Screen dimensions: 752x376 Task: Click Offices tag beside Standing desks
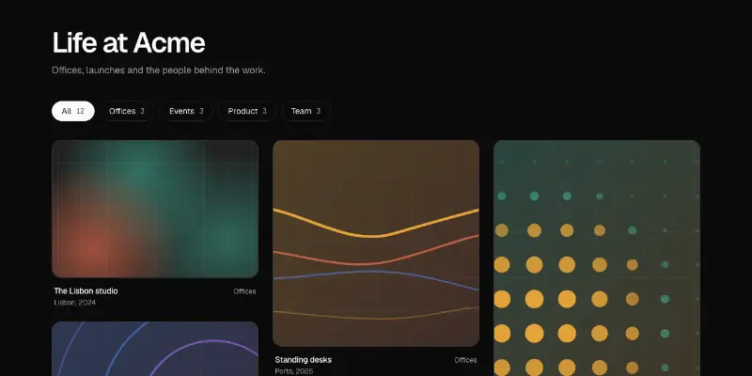coord(465,360)
